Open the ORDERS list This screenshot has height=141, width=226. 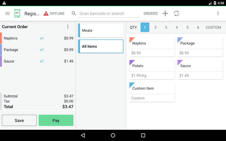151,14
